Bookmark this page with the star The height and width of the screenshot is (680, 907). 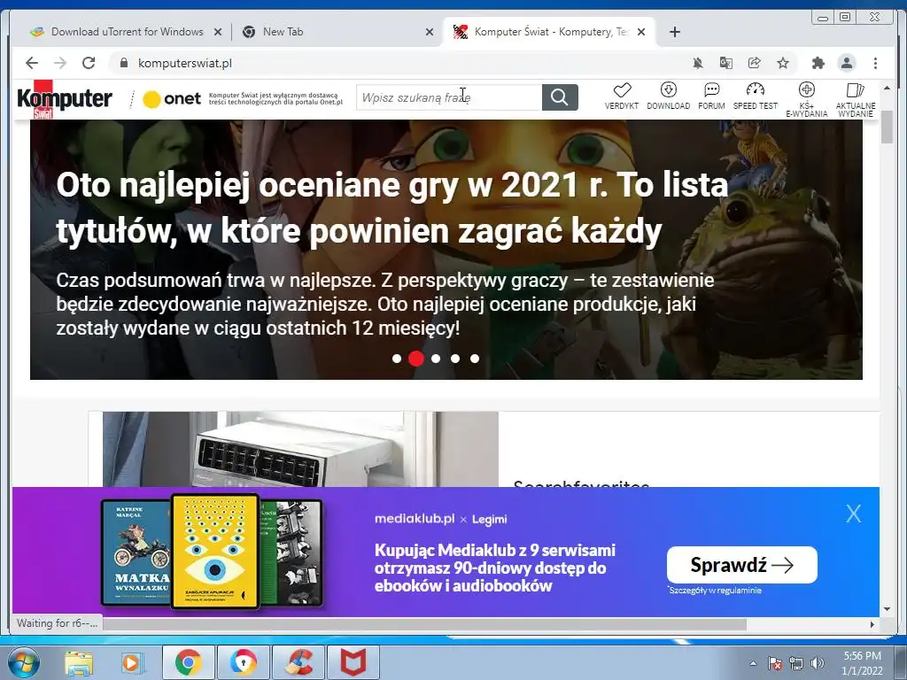click(783, 63)
